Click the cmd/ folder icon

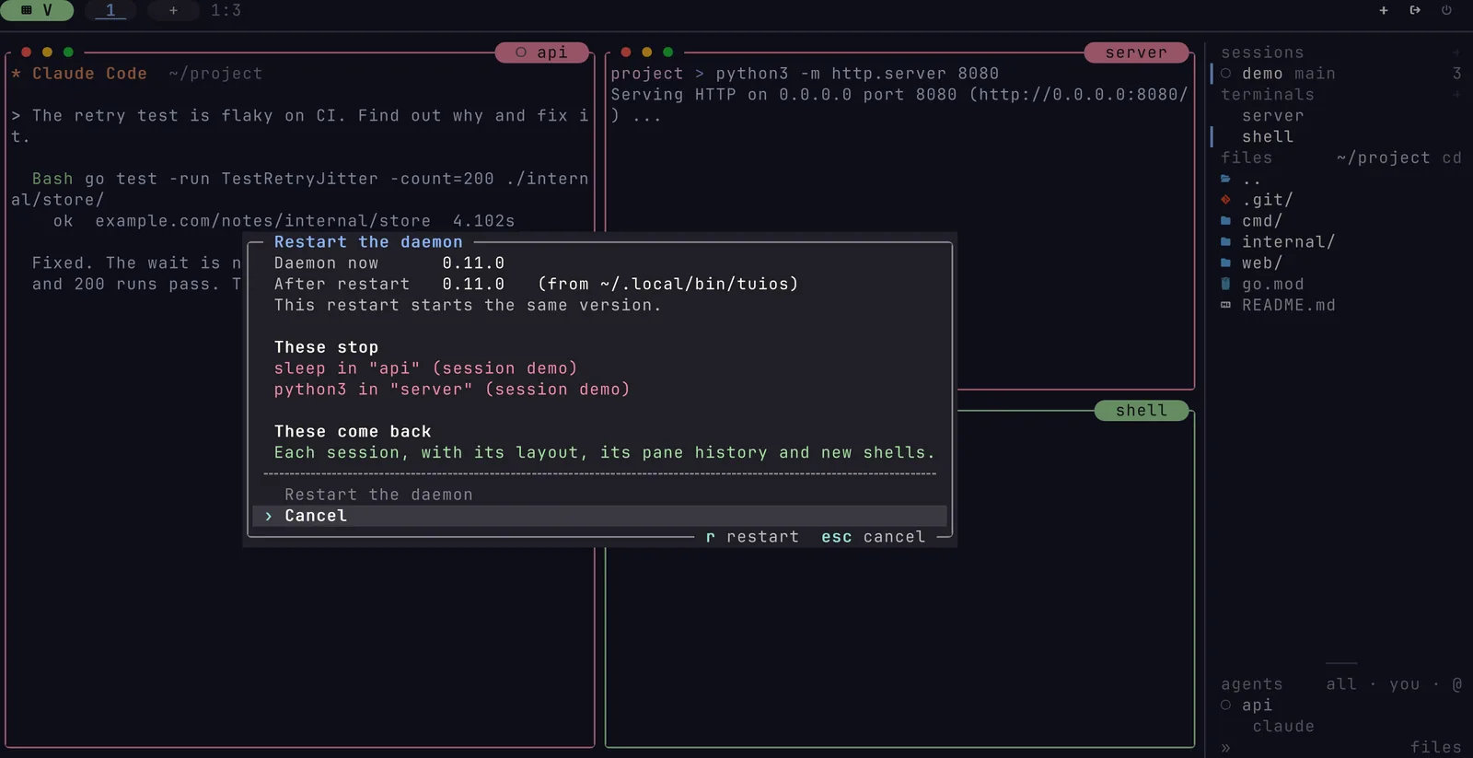click(x=1225, y=221)
